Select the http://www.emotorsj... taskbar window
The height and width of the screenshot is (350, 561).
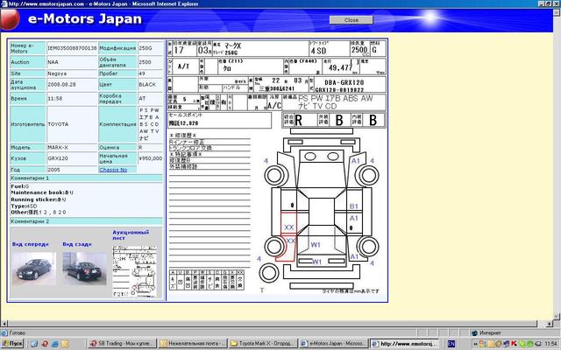(x=404, y=344)
